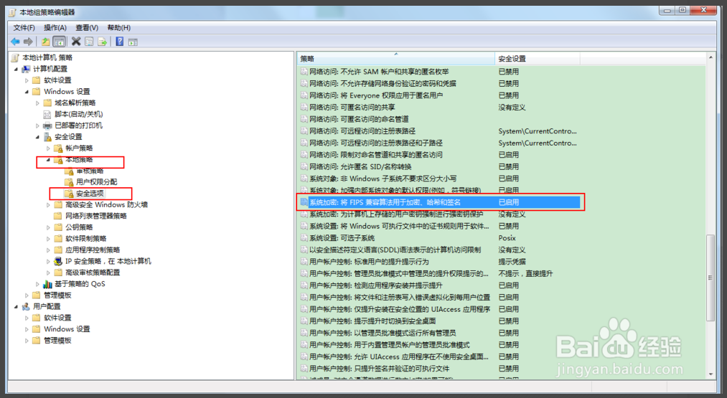Viewport: 727px width, 398px height.
Task: Click the policy icon of 系统设置: 可选子系统
Action: [304, 238]
